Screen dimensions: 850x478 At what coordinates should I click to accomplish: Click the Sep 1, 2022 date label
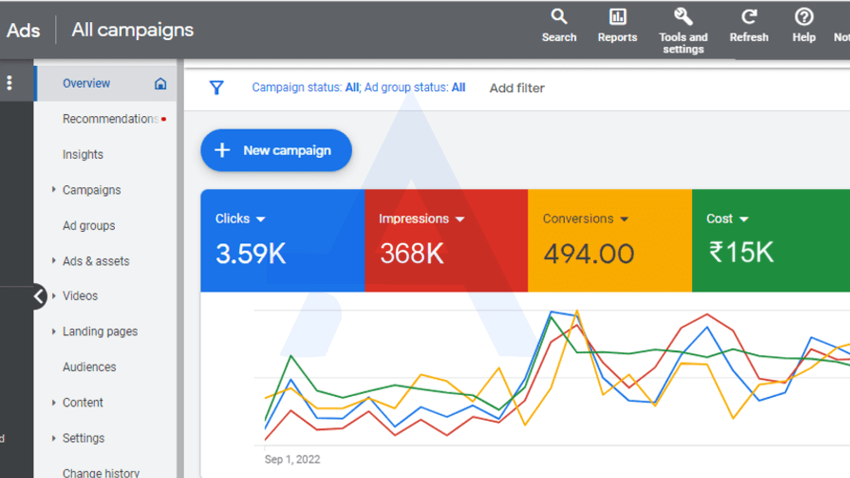coord(292,459)
